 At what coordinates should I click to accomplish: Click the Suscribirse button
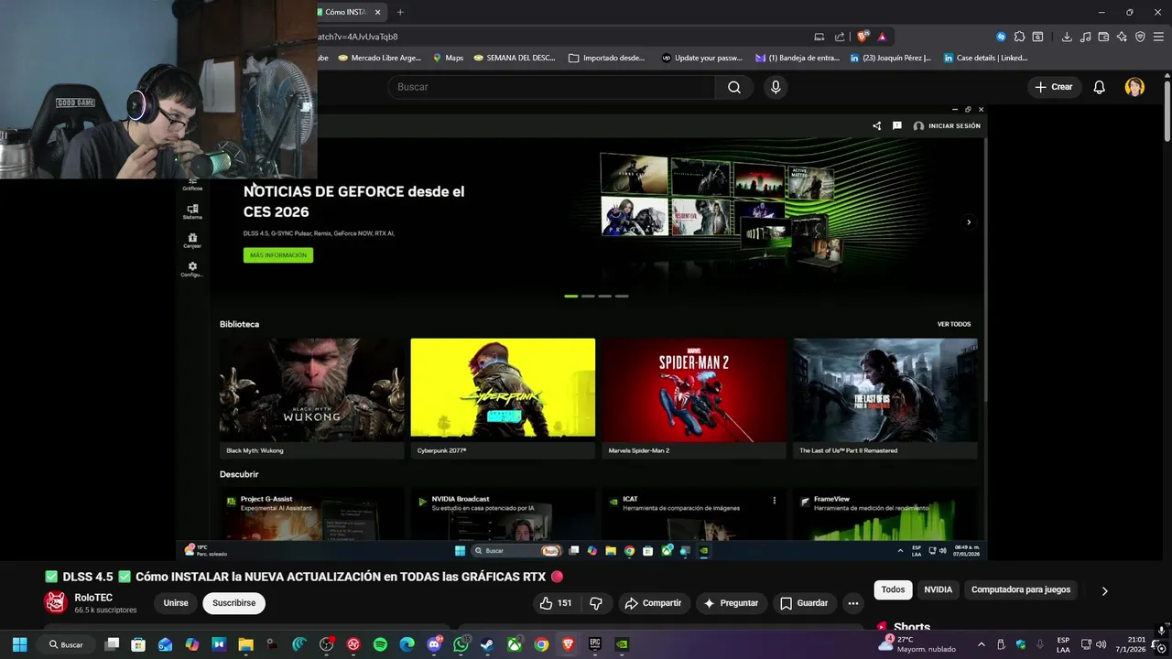pyautogui.click(x=234, y=603)
